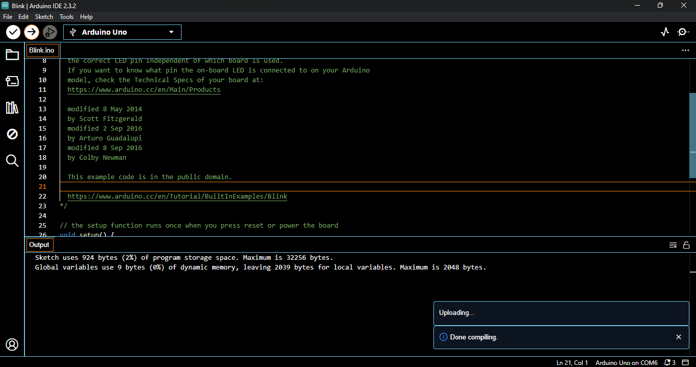The image size is (696, 367).
Task: Open the user account profile icon
Action: 12,345
